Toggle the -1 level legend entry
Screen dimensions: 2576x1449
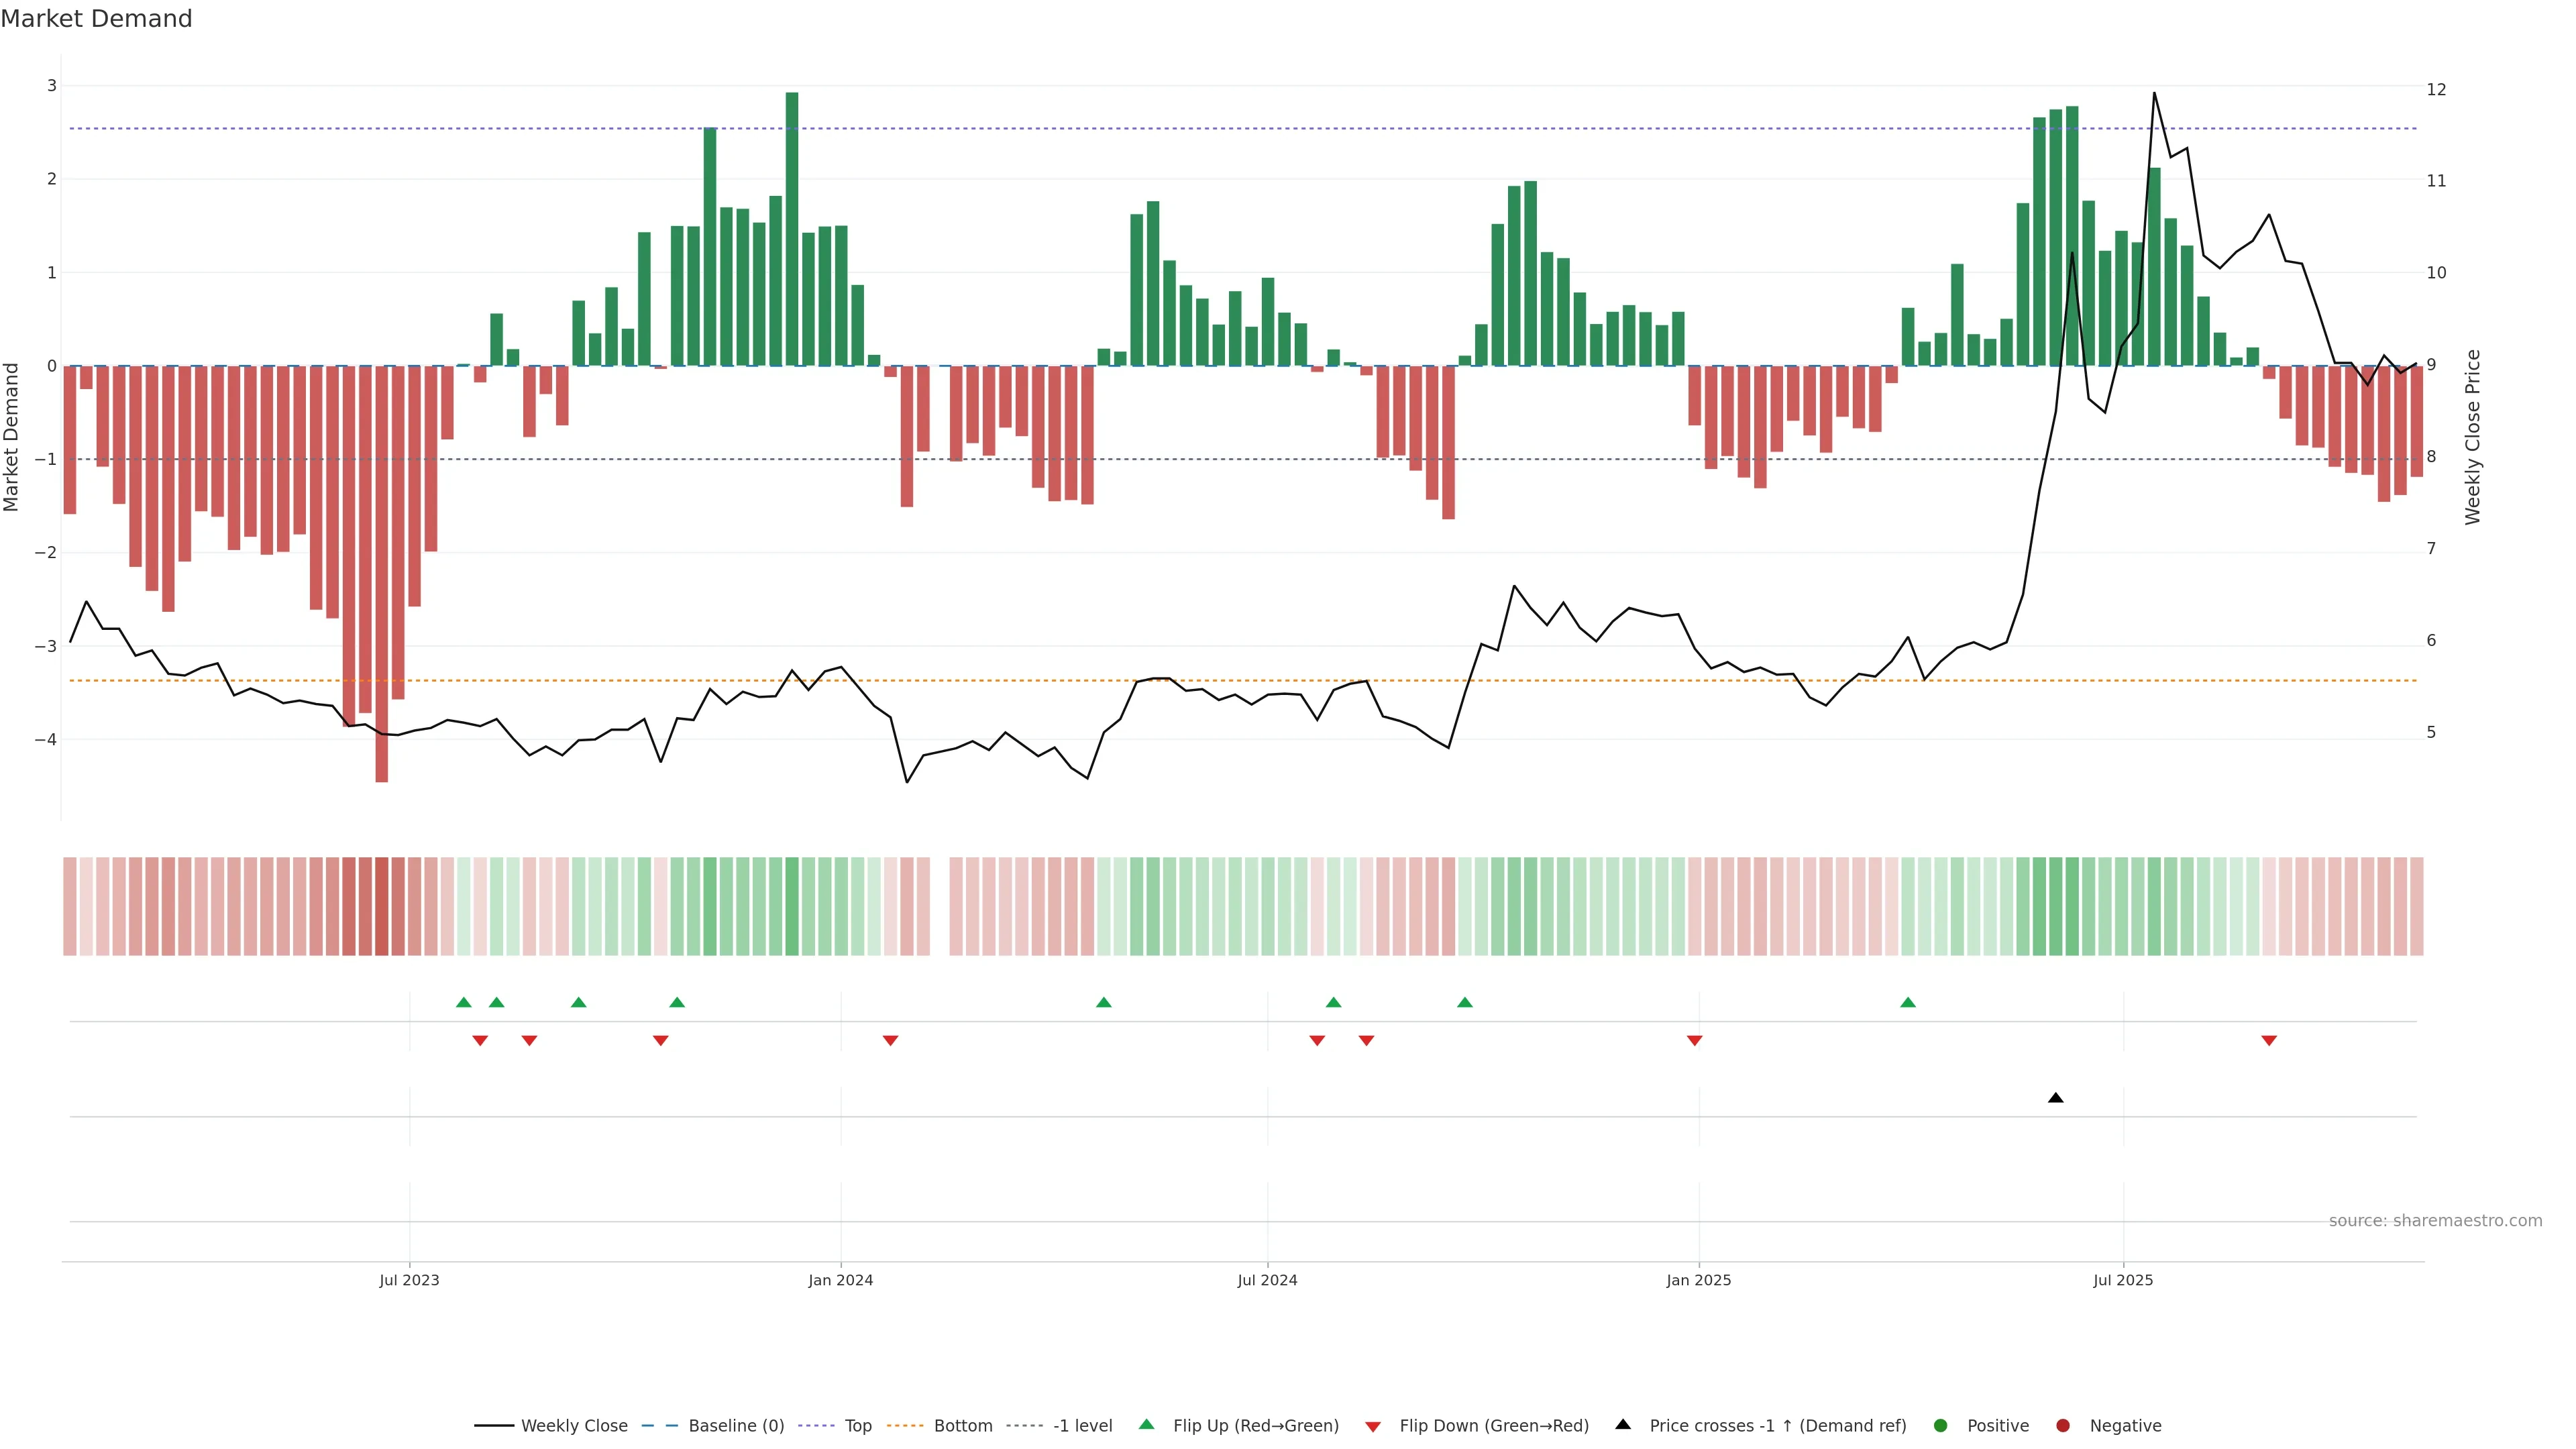pos(1082,1425)
